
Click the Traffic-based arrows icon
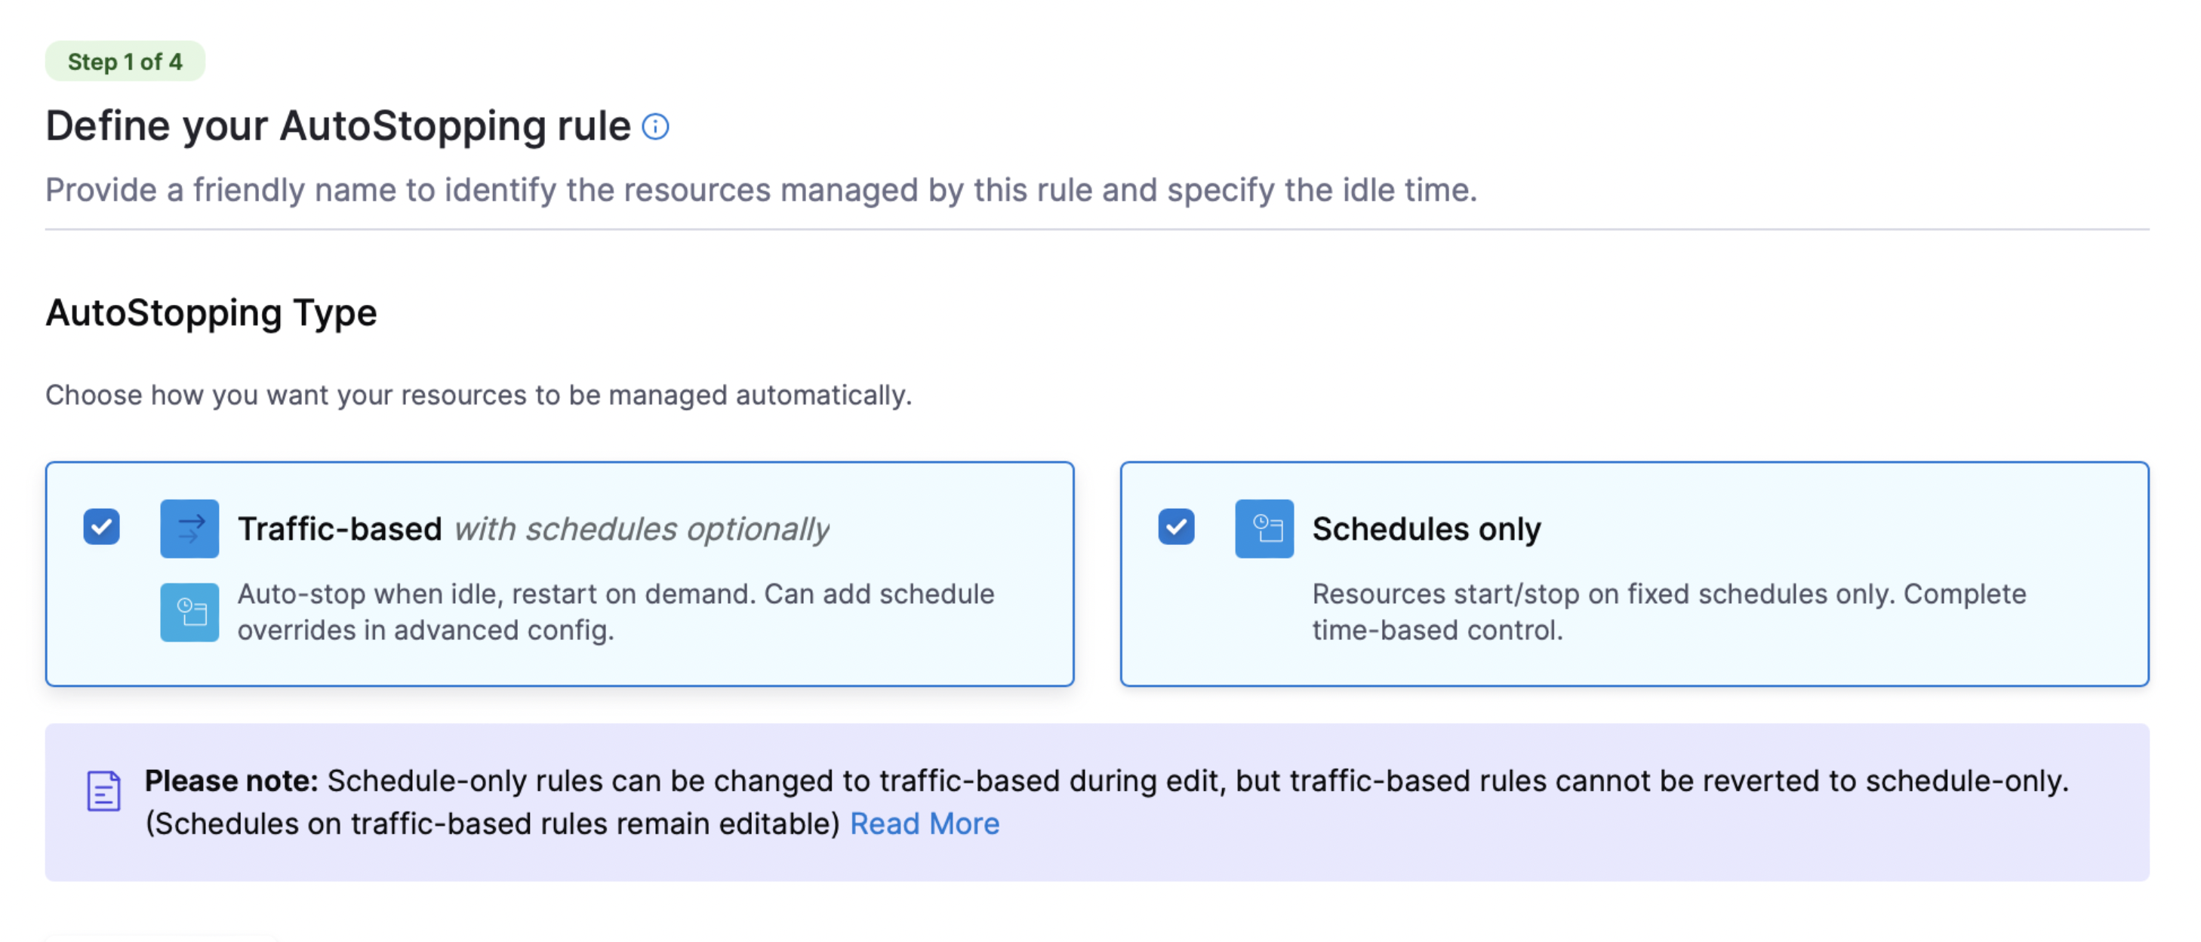(189, 528)
